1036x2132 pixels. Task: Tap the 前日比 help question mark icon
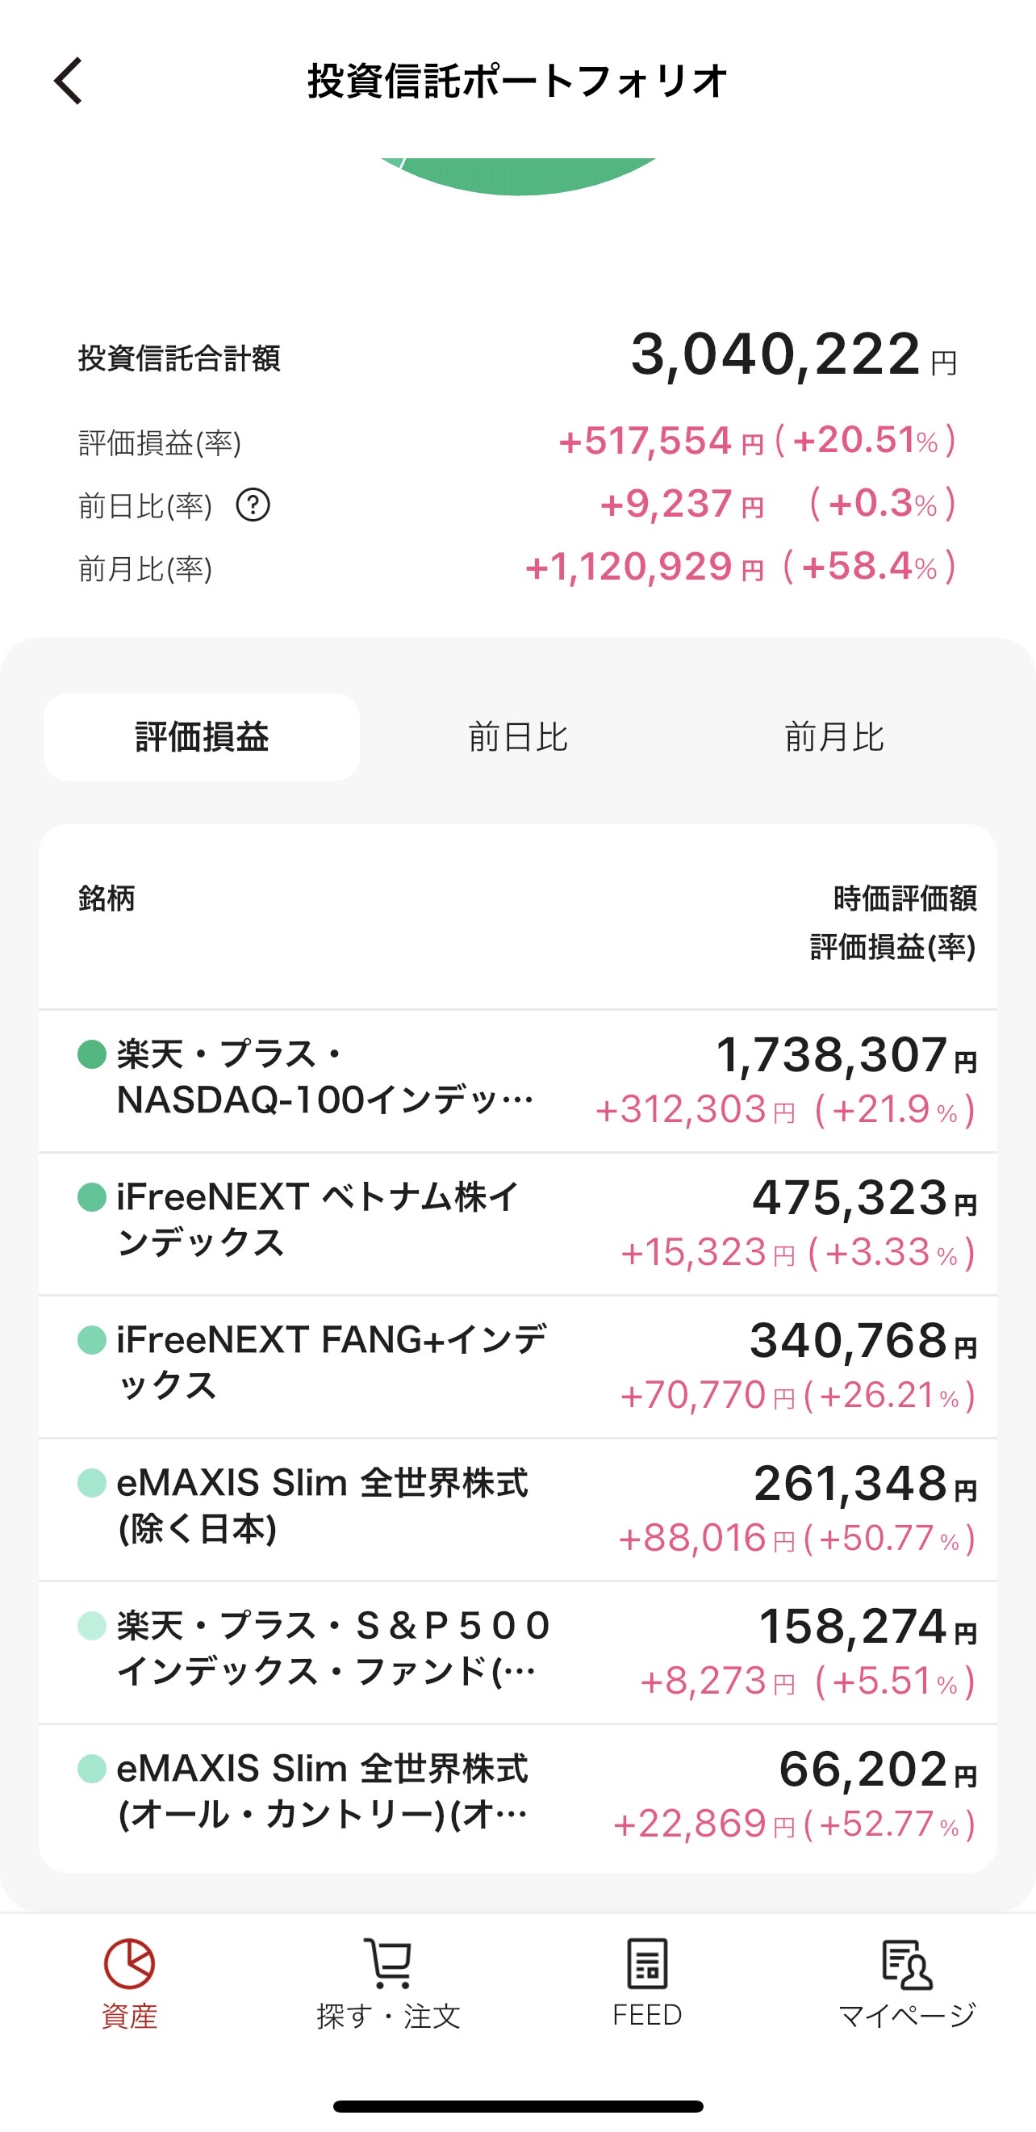[x=253, y=505]
